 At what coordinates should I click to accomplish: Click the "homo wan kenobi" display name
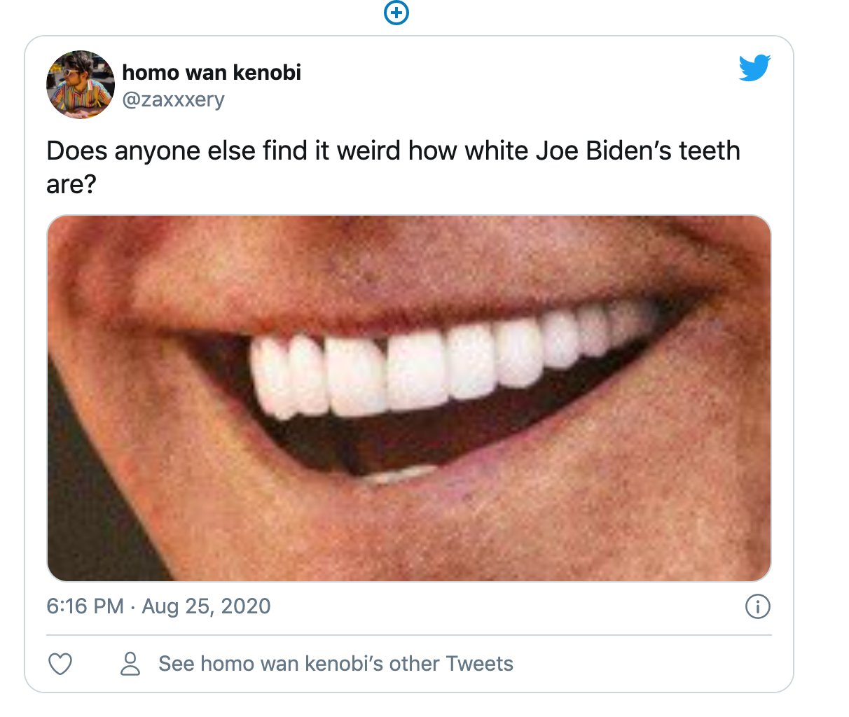212,72
